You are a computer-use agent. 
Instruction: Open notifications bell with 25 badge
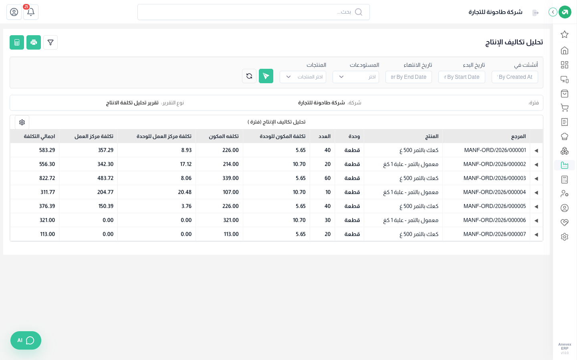31,12
